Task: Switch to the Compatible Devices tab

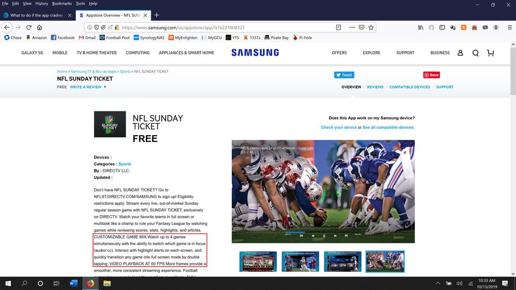Action: 410,87
